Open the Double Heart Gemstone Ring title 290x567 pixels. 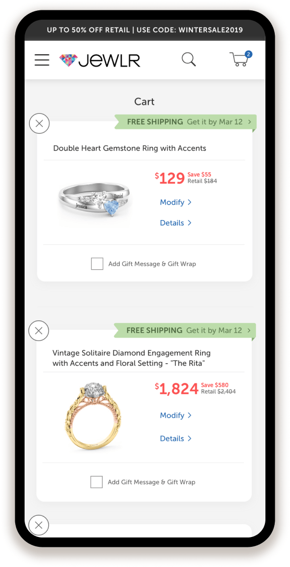pyautogui.click(x=130, y=148)
